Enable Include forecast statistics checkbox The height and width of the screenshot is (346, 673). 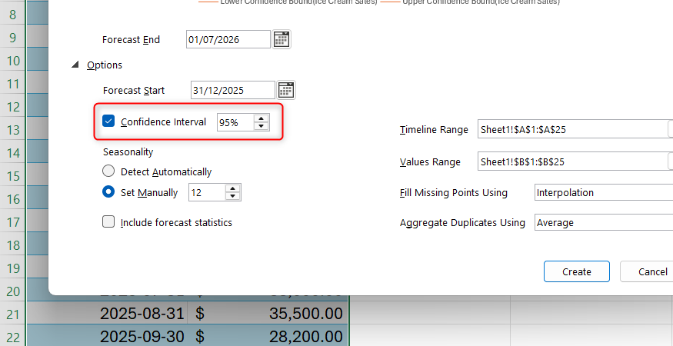(x=108, y=222)
